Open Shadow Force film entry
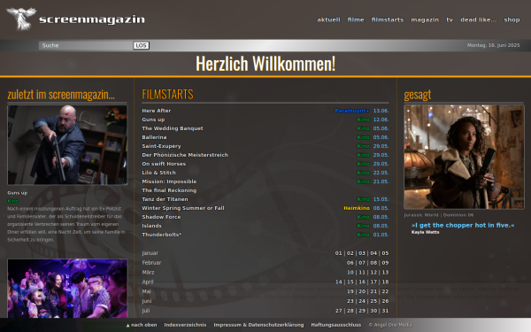 coord(161,217)
